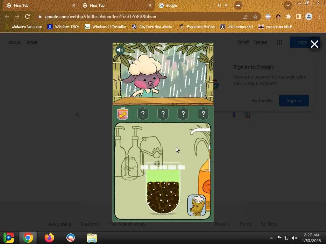Open Privacy footer link
326x244 pixels.
click(x=222, y=224)
